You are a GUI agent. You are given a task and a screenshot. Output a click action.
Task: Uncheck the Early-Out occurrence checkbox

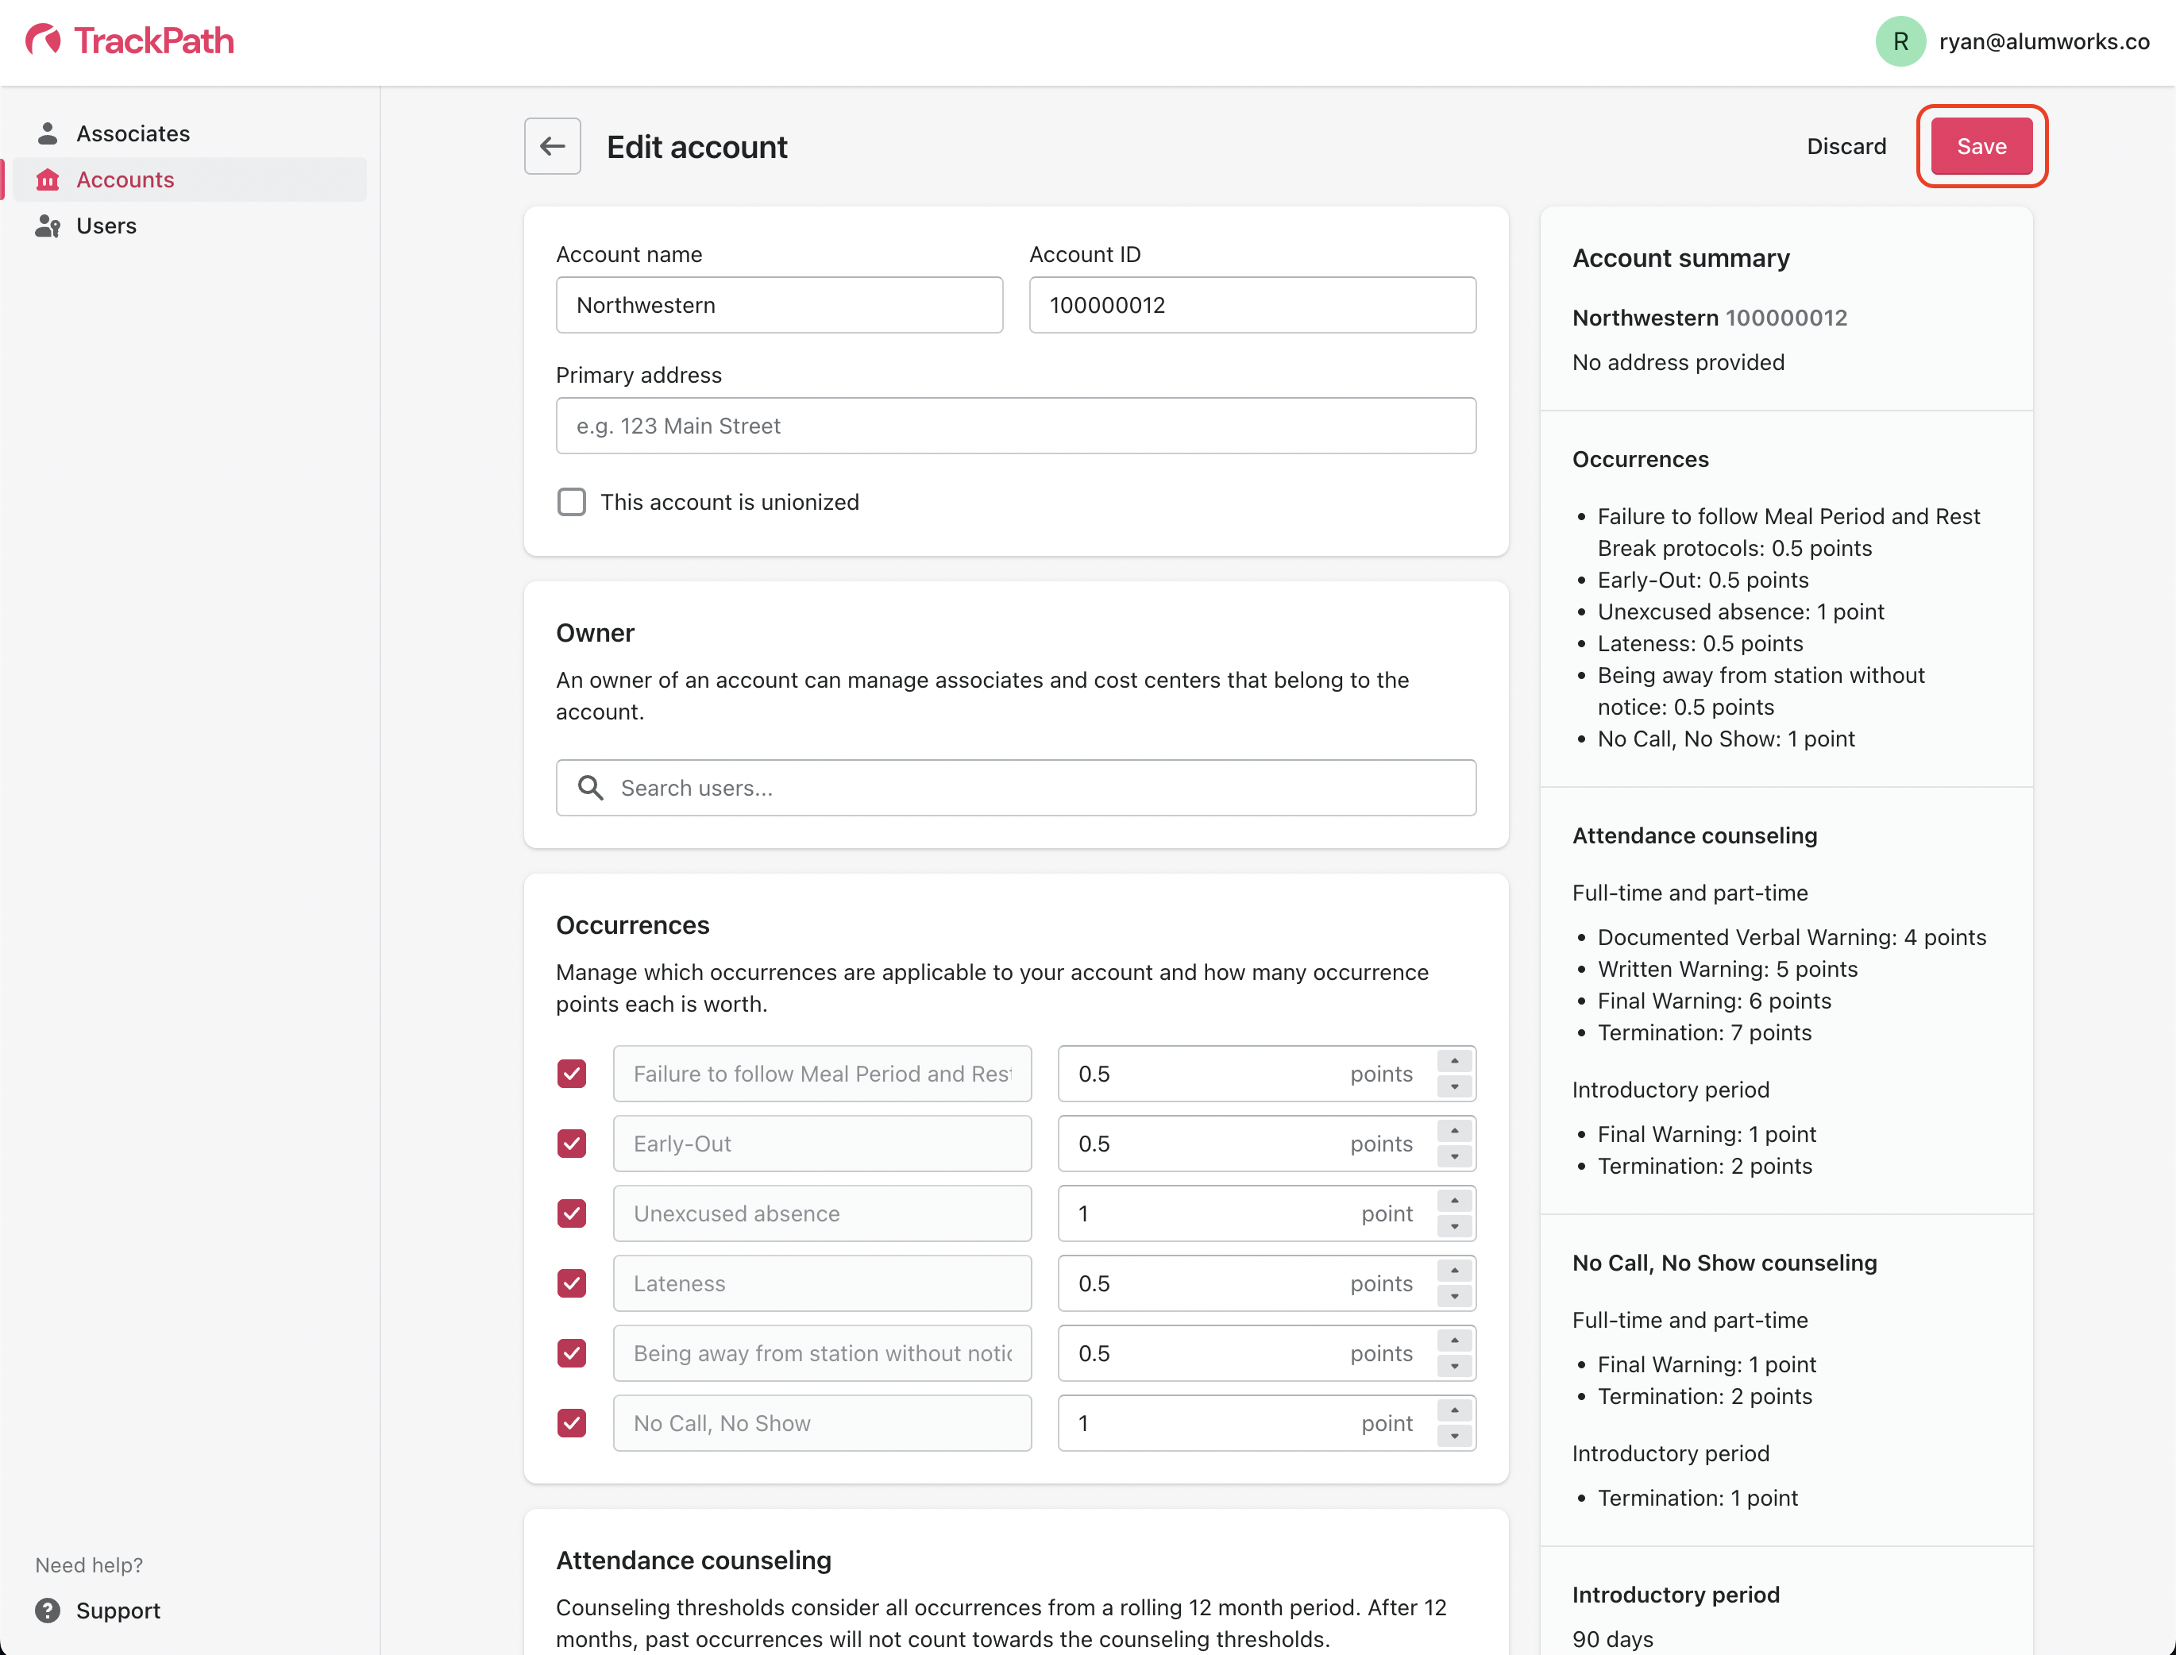tap(571, 1143)
